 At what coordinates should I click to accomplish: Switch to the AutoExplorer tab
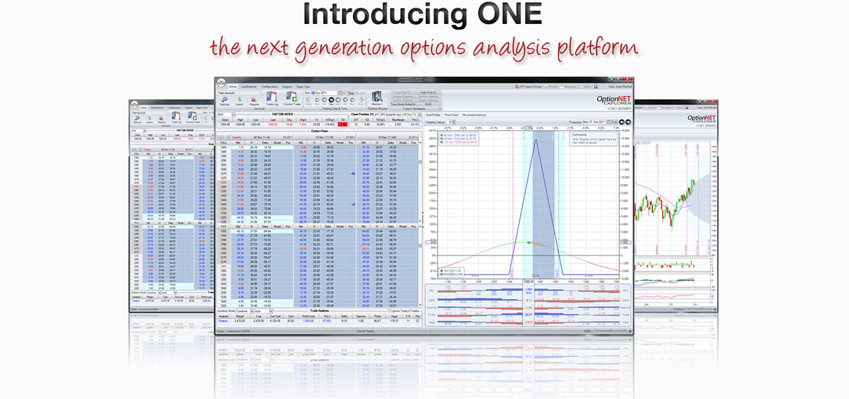[x=248, y=86]
